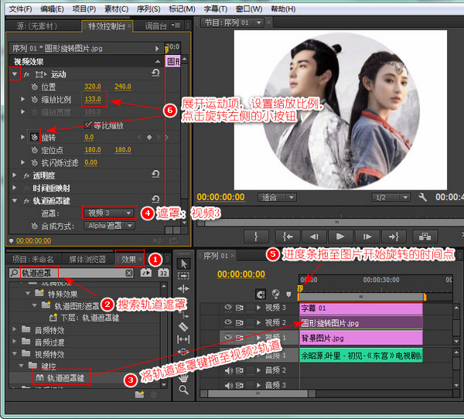Open the 遮罩 视频 3 dropdown
464x419 pixels.
tap(109, 213)
